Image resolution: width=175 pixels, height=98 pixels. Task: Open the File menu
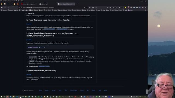click(x=1, y=1)
